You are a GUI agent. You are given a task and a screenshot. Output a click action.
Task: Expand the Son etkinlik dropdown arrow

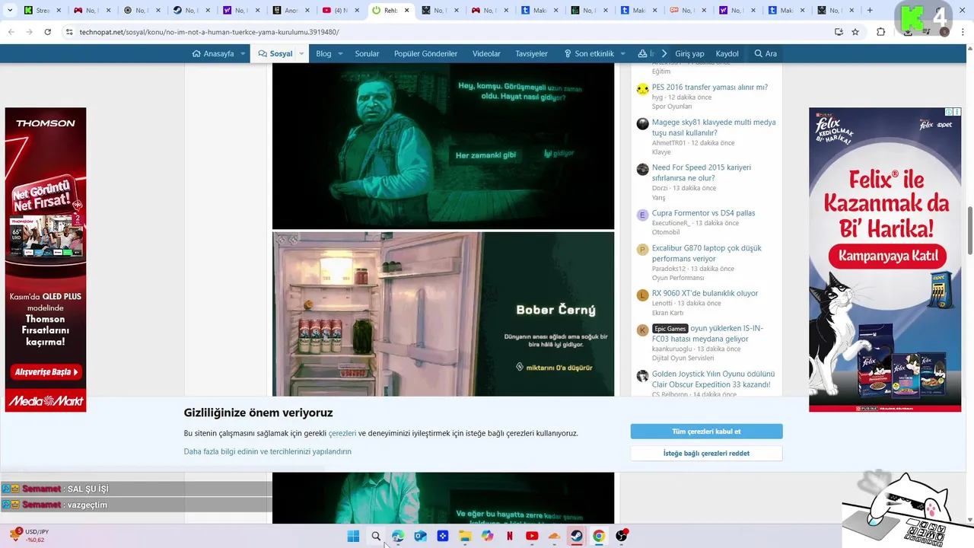point(622,54)
